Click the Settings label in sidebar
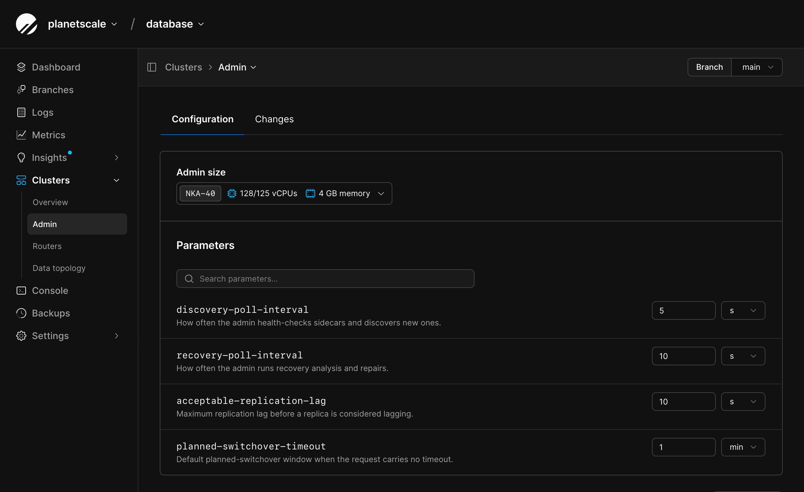Image resolution: width=804 pixels, height=492 pixels. tap(50, 336)
